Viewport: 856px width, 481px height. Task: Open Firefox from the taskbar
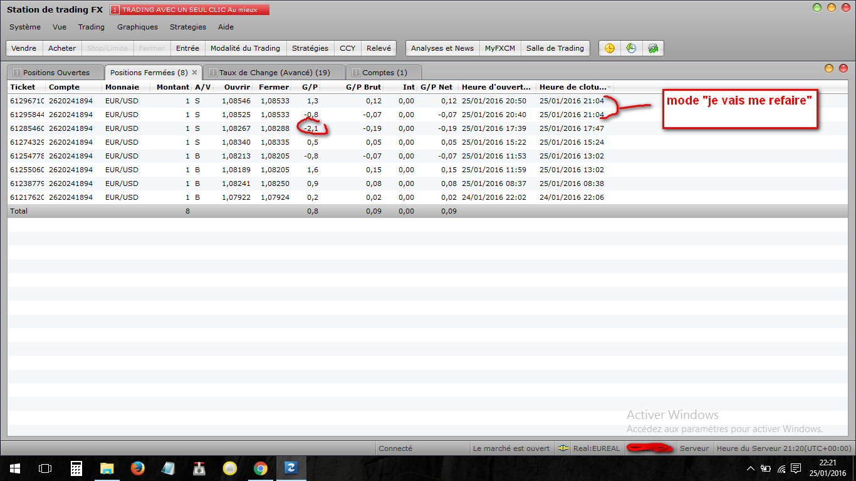click(138, 468)
